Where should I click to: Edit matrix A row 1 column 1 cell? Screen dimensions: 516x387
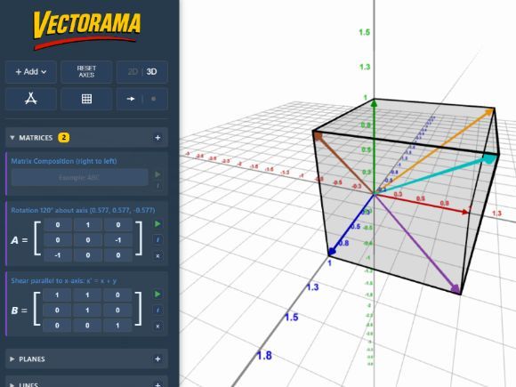(x=58, y=225)
